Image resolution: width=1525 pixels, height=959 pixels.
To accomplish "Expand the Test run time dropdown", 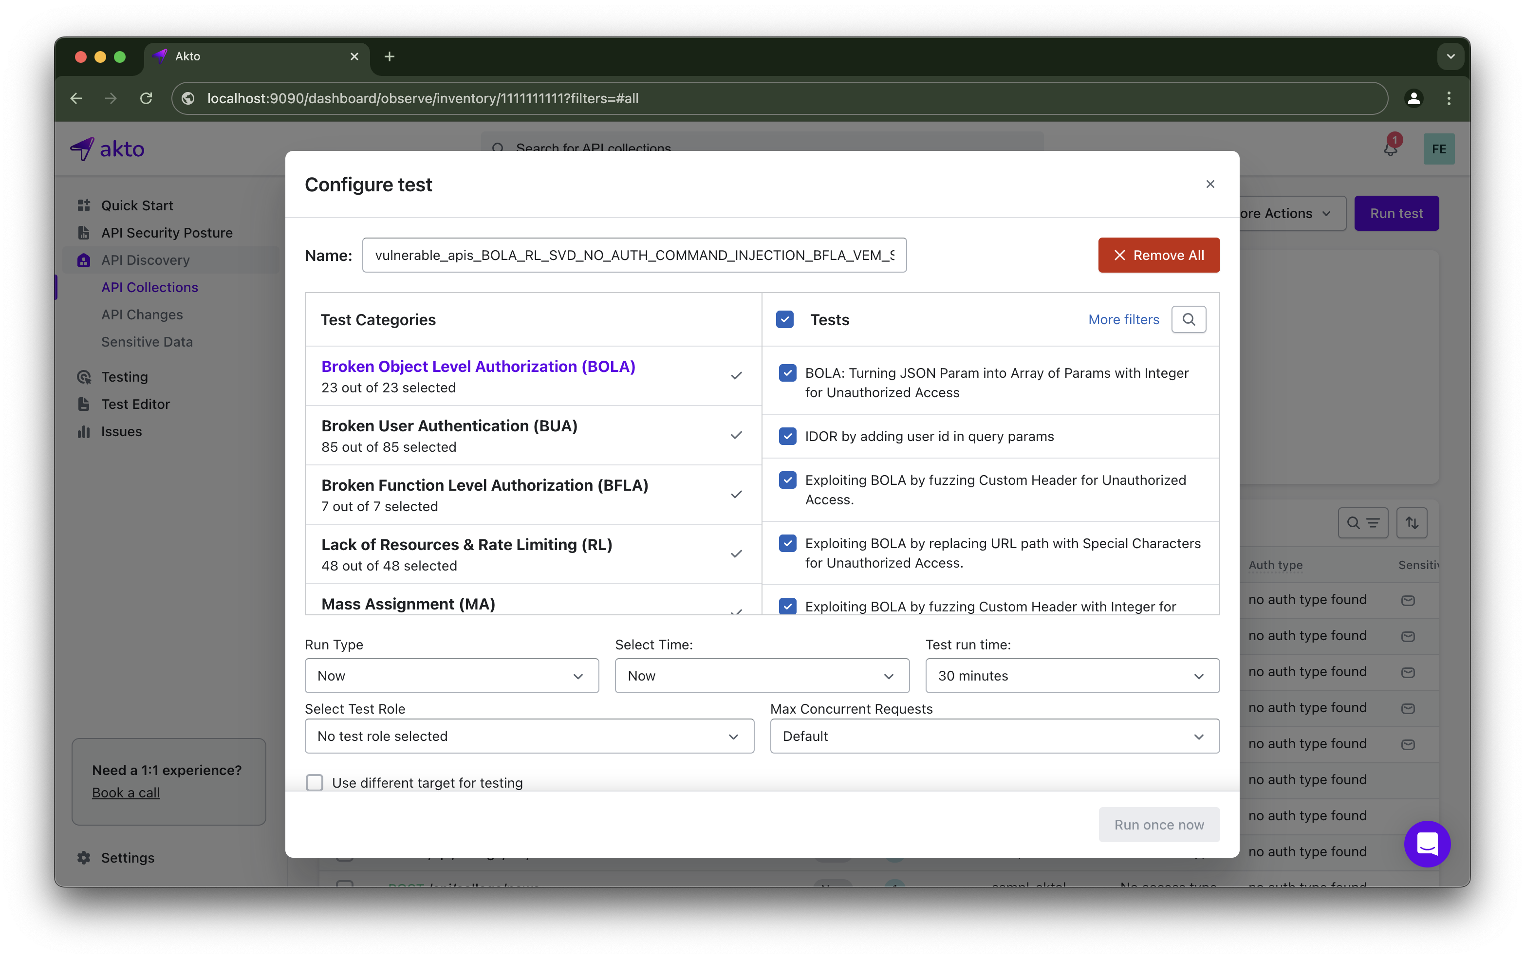I will pos(1072,675).
